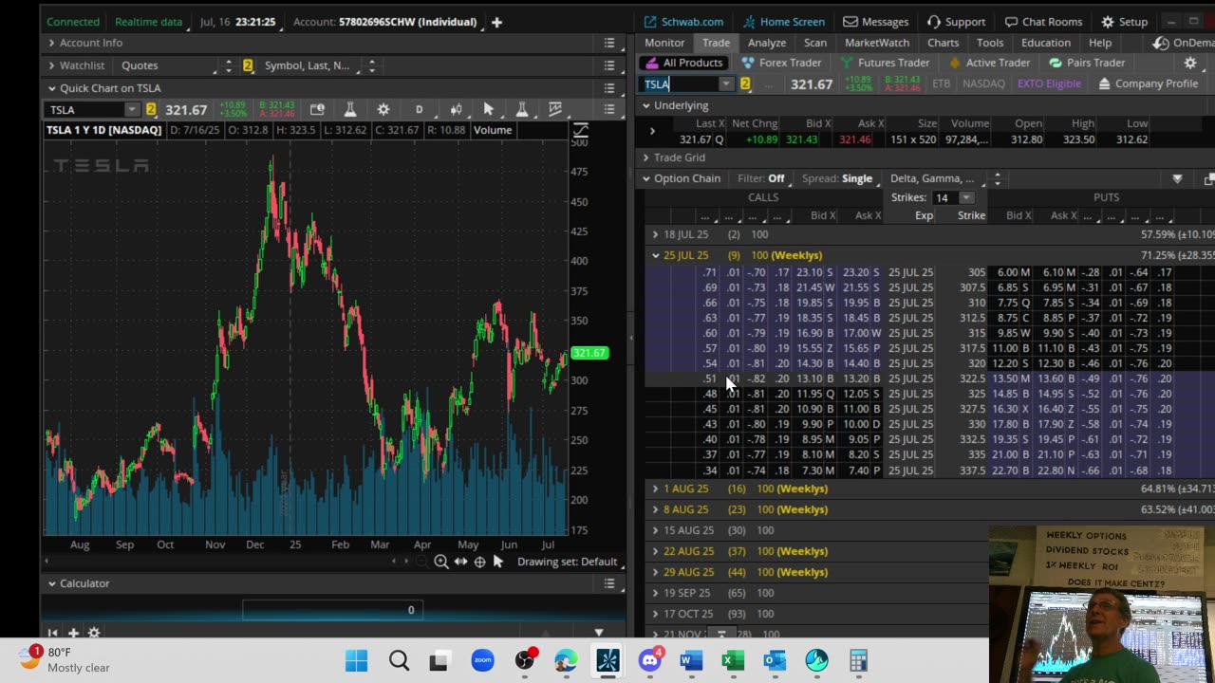This screenshot has height=683, width=1215.
Task: Expand the 15 AUG 25 expiration
Action: [x=655, y=530]
